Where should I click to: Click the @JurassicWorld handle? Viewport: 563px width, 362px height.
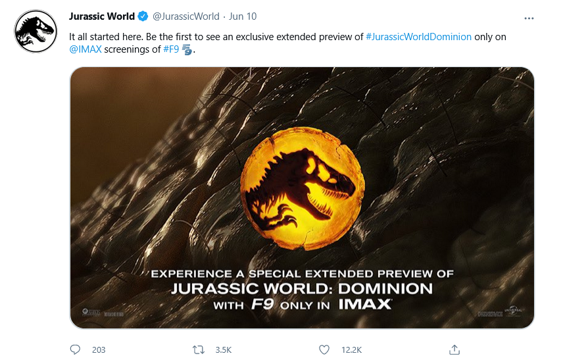[x=186, y=16]
